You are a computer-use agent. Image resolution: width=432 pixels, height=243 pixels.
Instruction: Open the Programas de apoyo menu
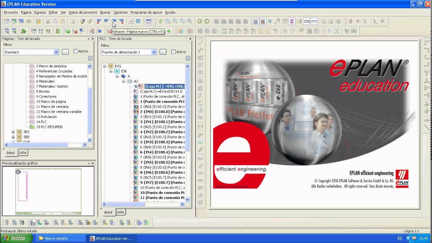click(x=146, y=12)
